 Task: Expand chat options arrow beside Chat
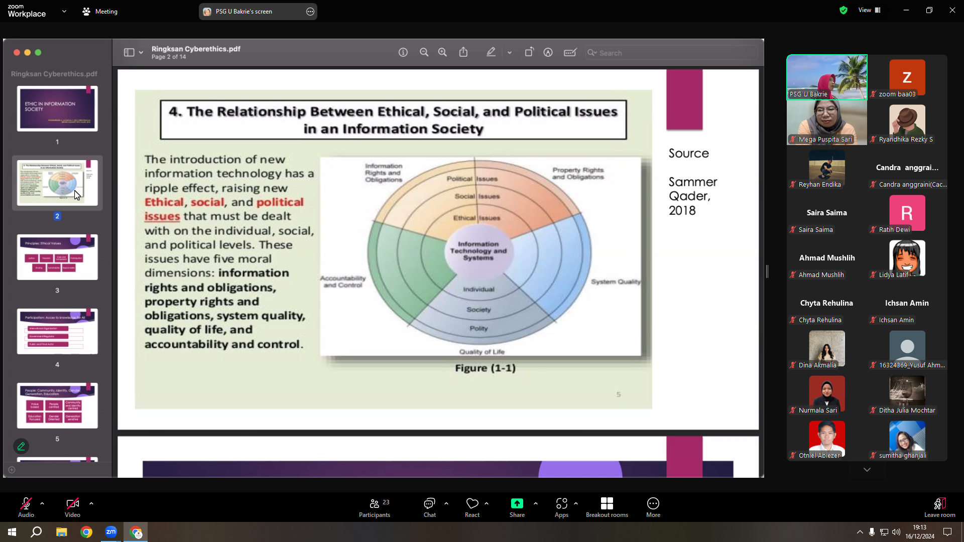(x=446, y=503)
